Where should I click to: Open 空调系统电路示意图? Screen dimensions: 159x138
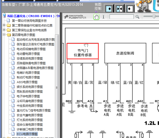click(30, 59)
